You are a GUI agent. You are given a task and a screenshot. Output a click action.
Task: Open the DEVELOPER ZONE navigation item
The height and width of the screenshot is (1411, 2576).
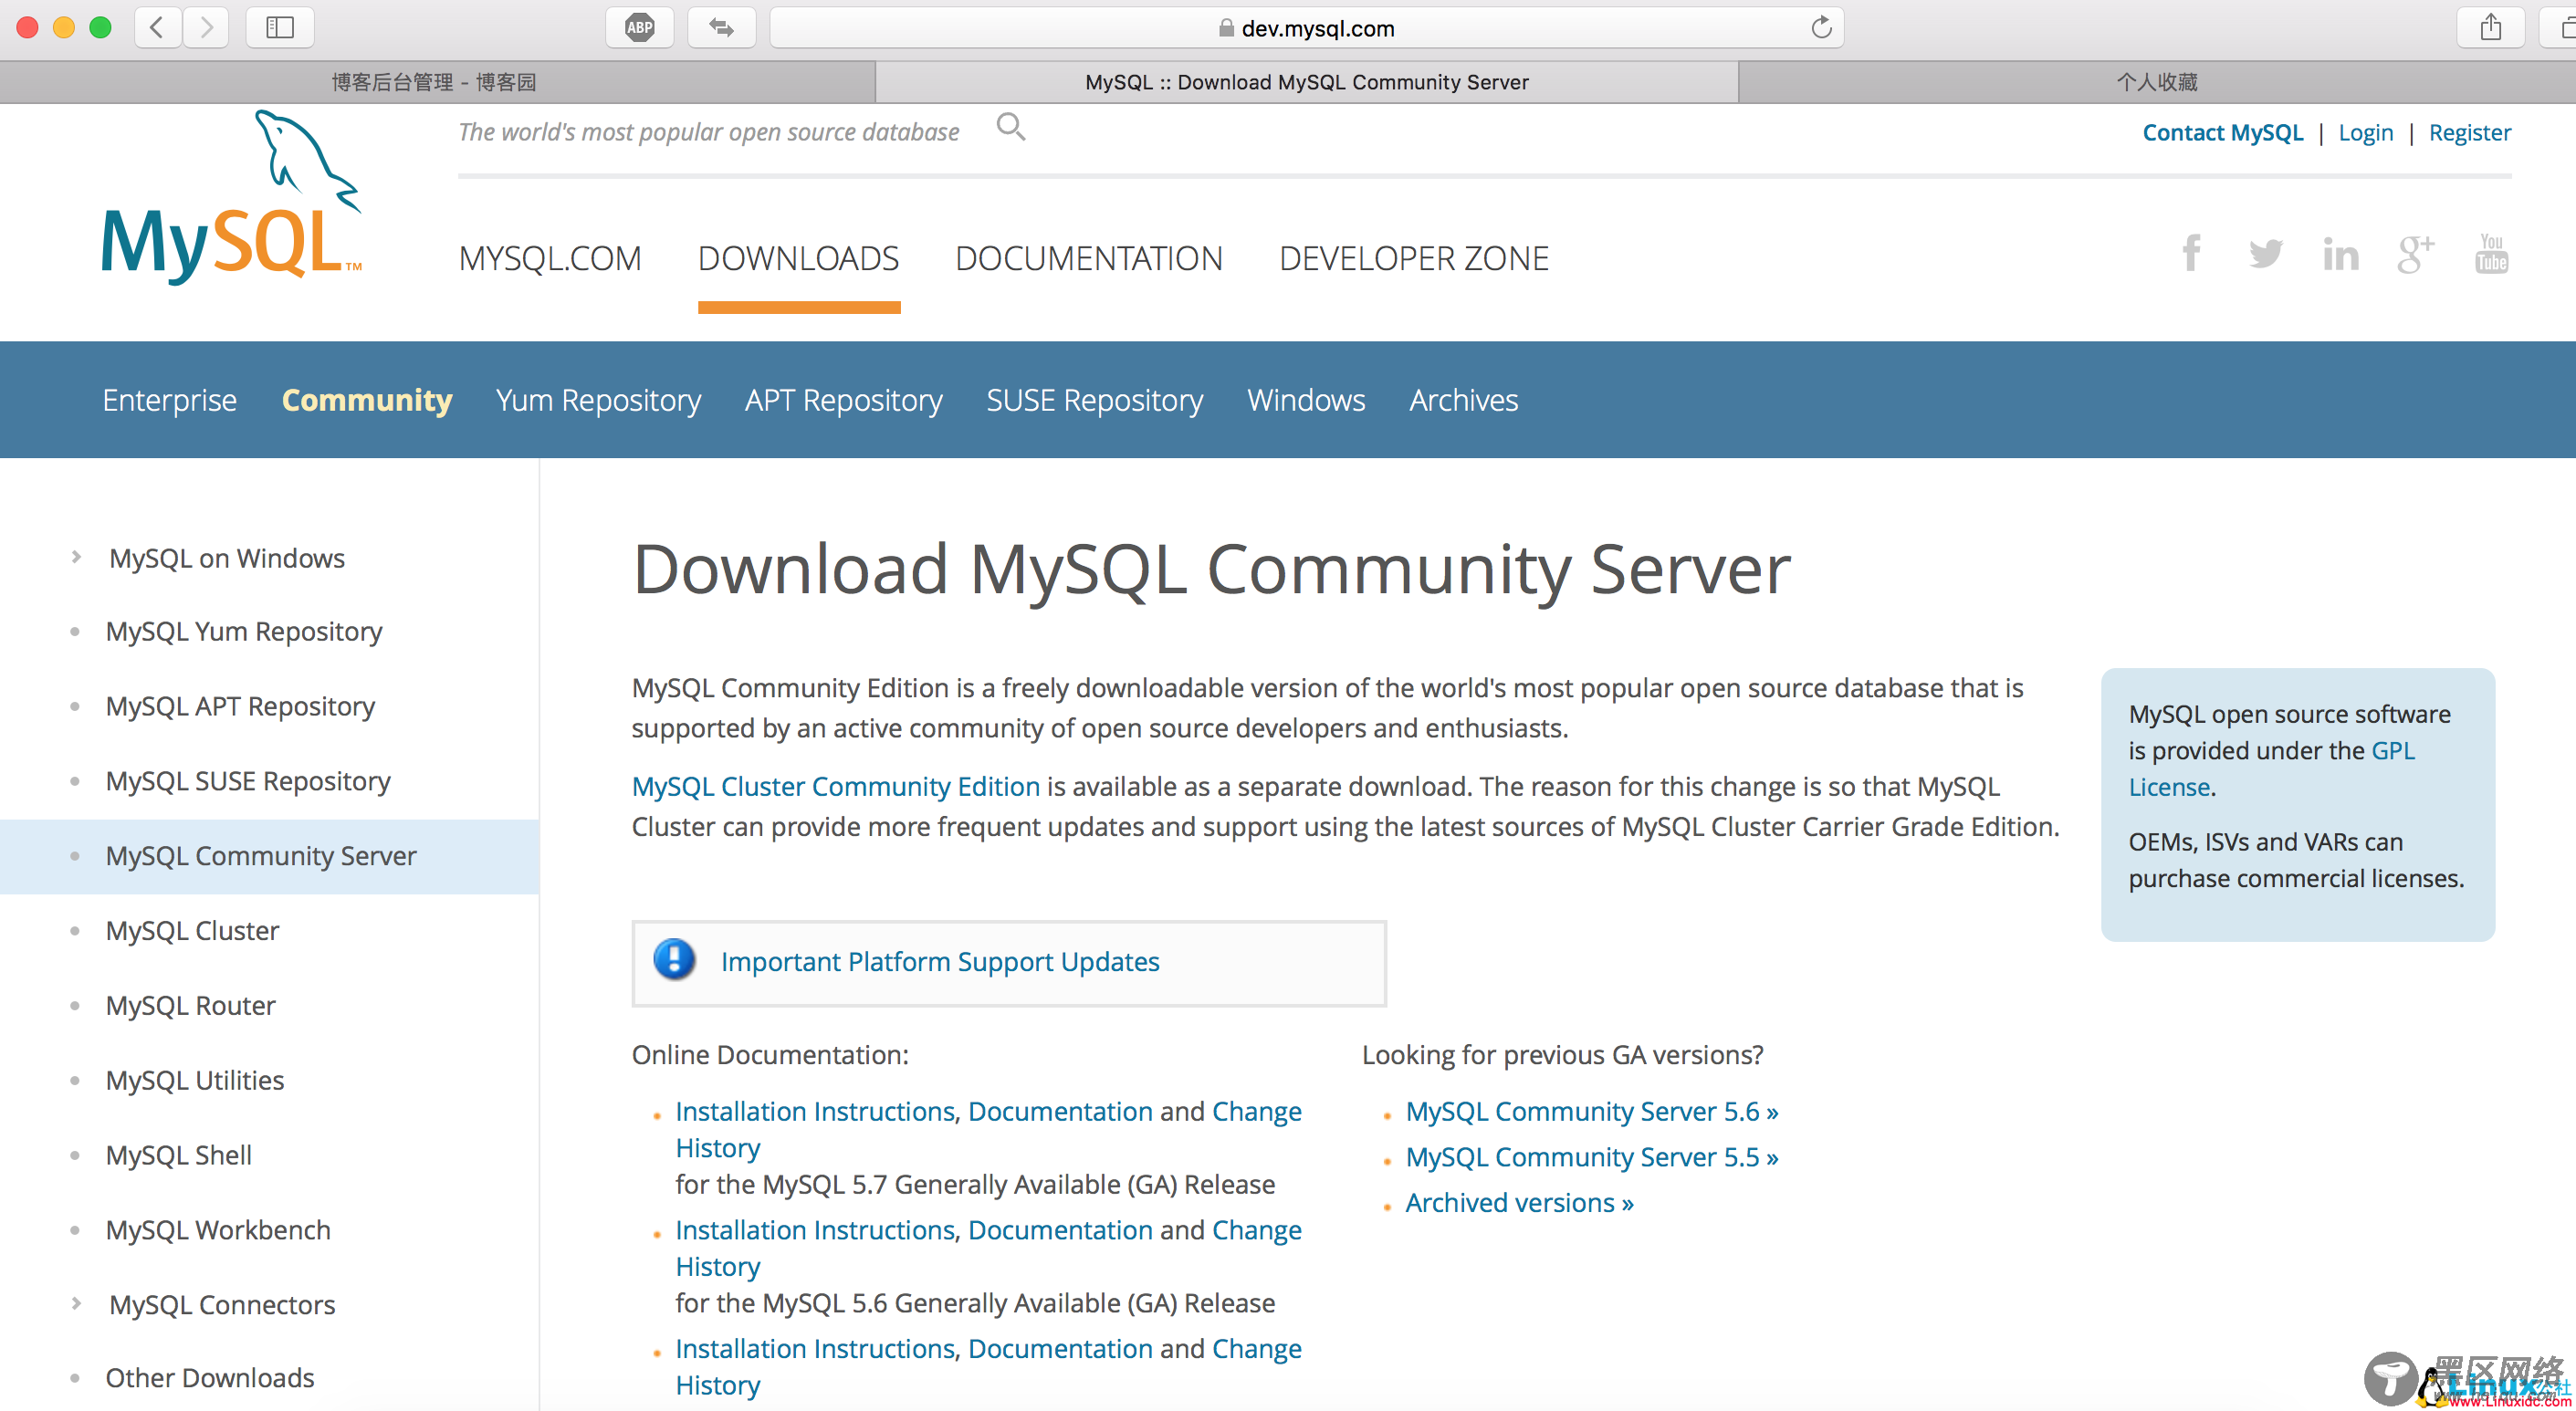tap(1414, 258)
